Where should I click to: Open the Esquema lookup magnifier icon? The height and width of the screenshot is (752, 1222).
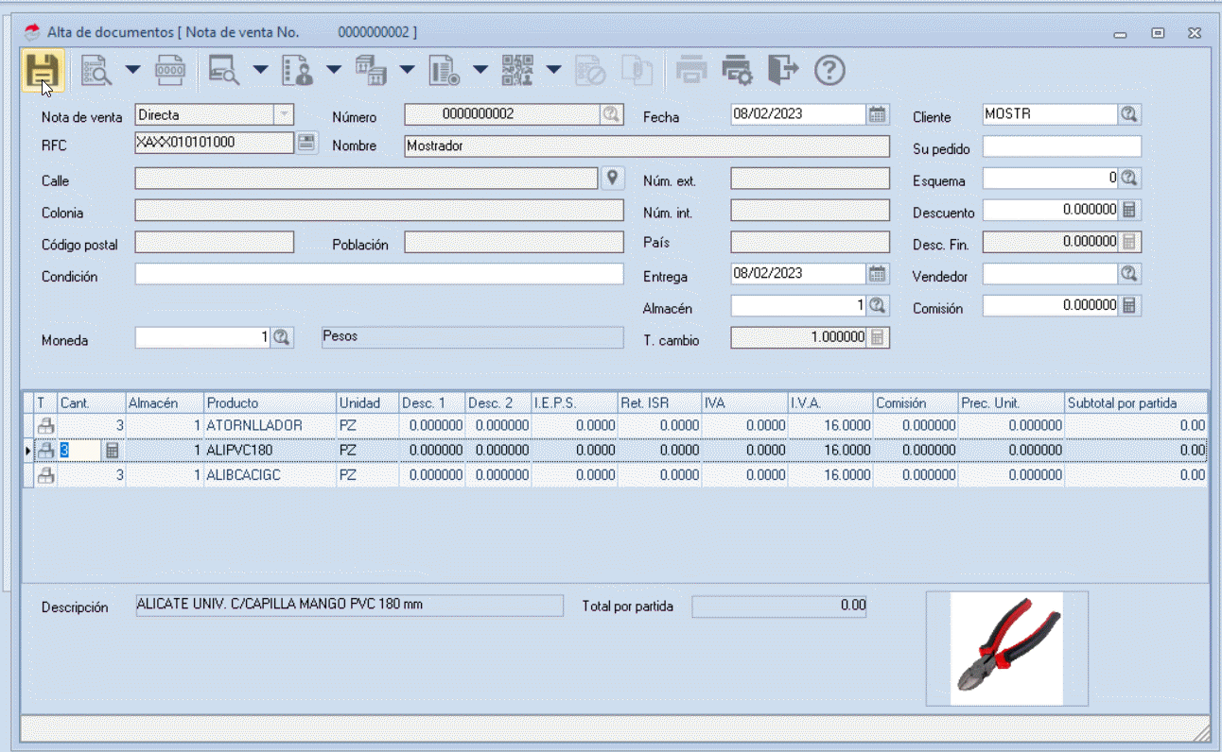(1129, 178)
